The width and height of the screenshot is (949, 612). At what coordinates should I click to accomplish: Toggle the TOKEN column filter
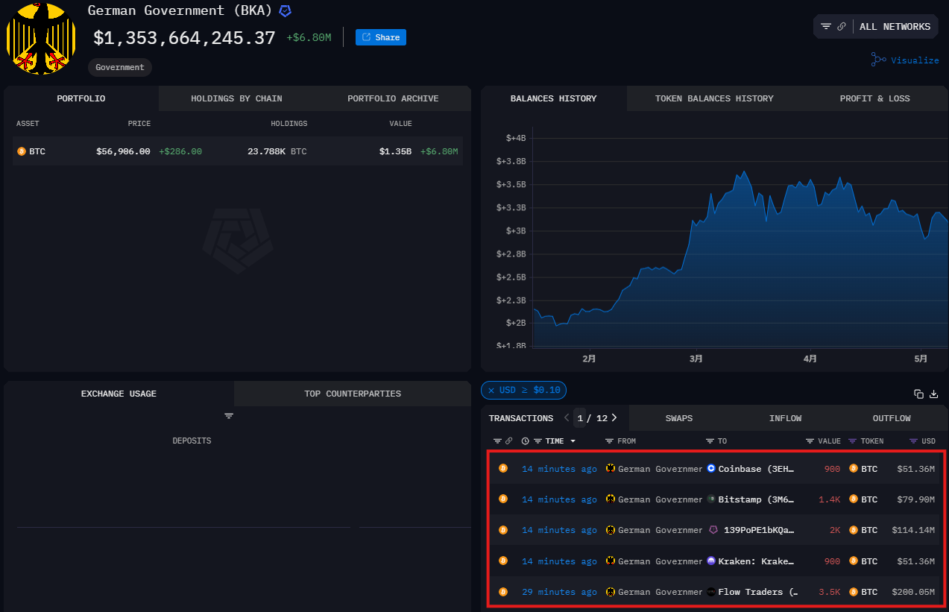pyautogui.click(x=853, y=441)
